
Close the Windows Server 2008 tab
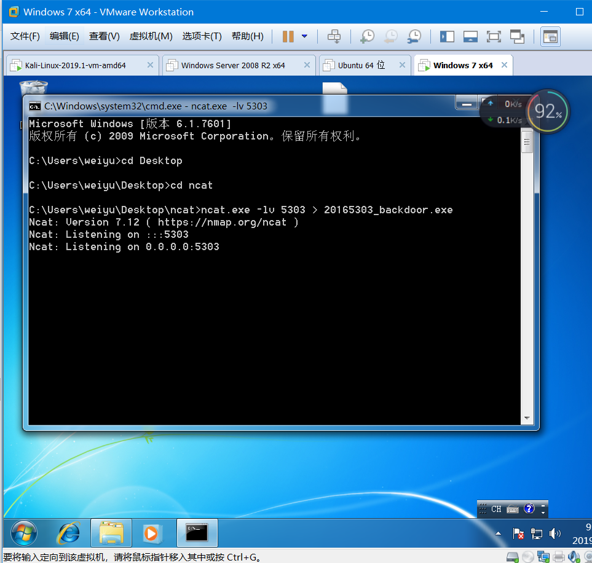307,65
